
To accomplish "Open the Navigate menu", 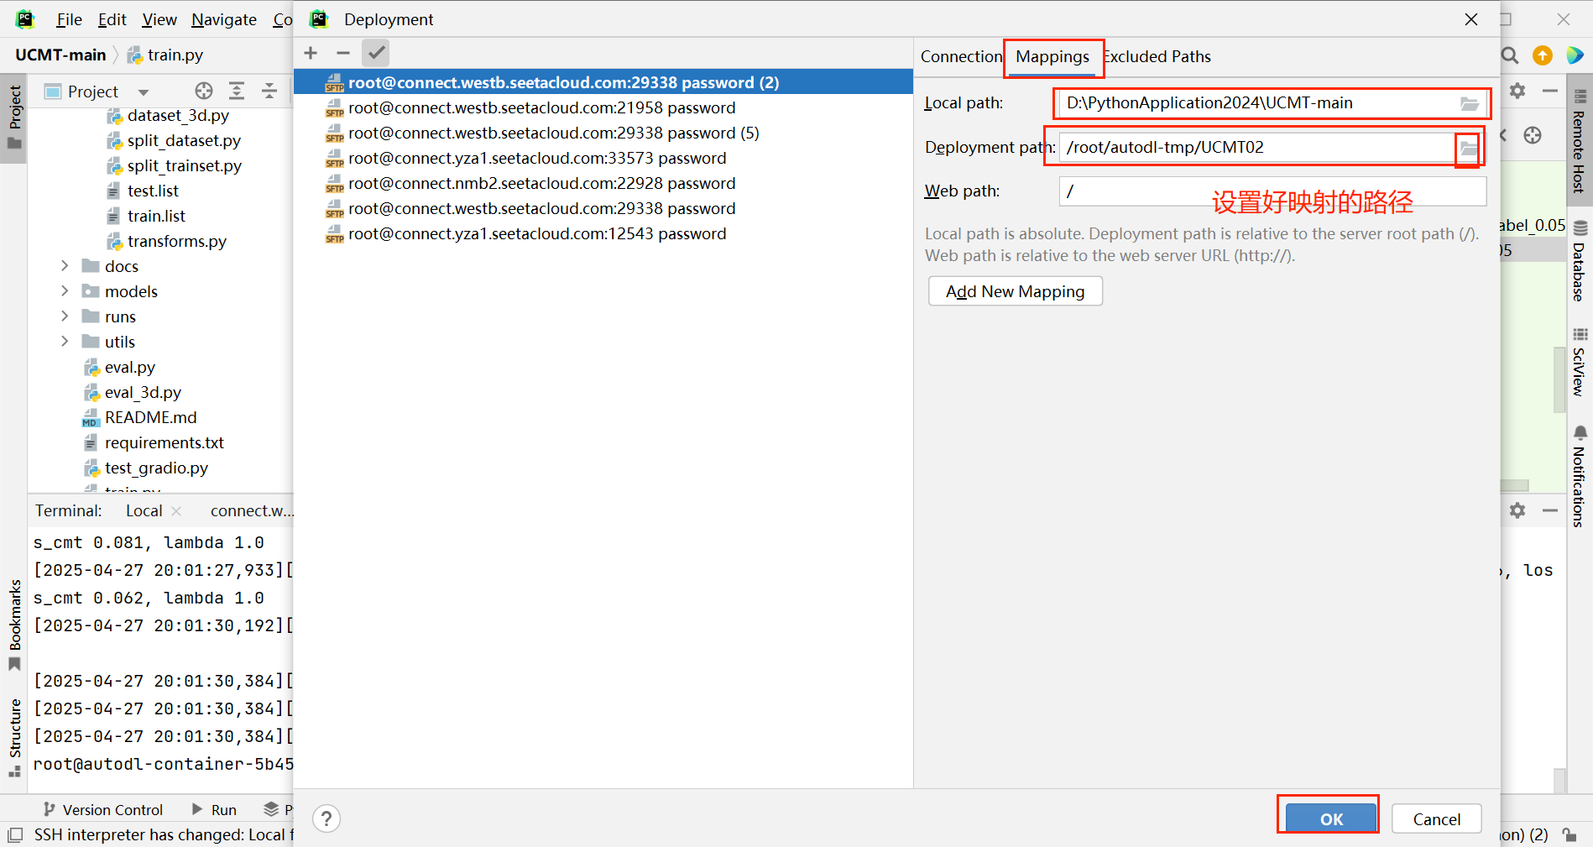I will click(x=222, y=18).
